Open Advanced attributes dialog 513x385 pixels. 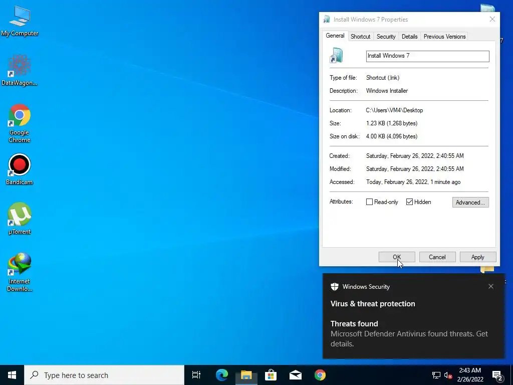470,203
